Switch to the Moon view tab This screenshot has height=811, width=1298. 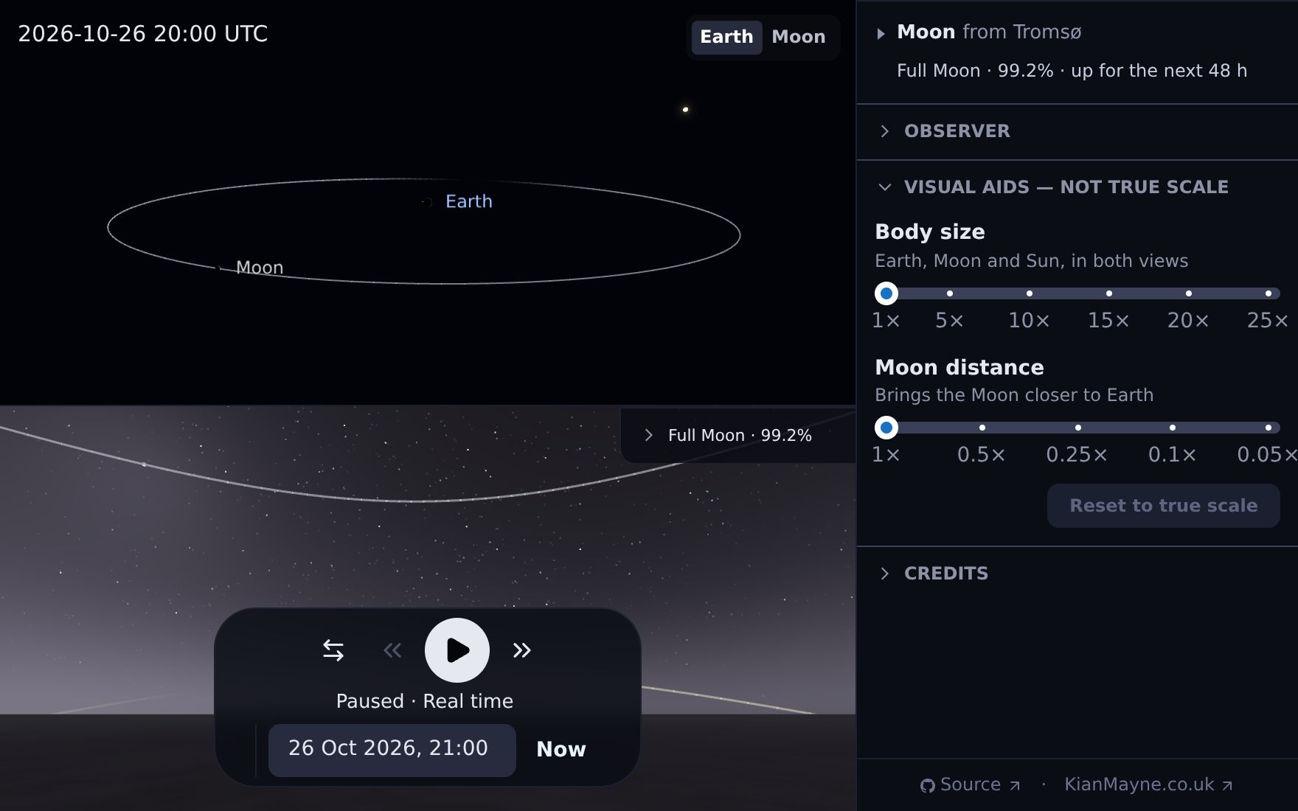pyautogui.click(x=799, y=37)
